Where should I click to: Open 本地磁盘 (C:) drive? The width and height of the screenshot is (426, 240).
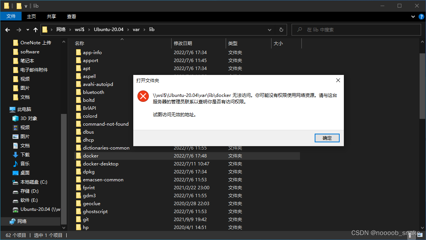(x=34, y=182)
